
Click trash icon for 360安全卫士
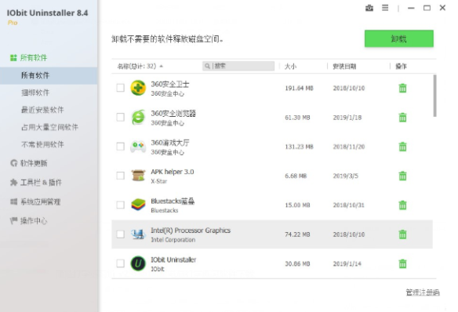click(402, 88)
